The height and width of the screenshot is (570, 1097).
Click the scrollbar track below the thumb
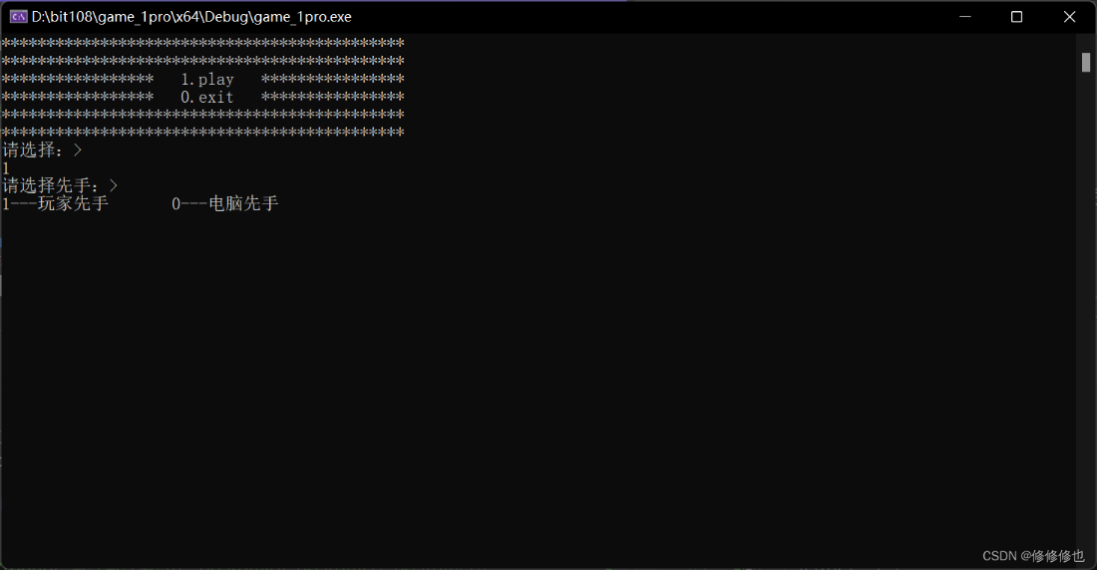1086,299
